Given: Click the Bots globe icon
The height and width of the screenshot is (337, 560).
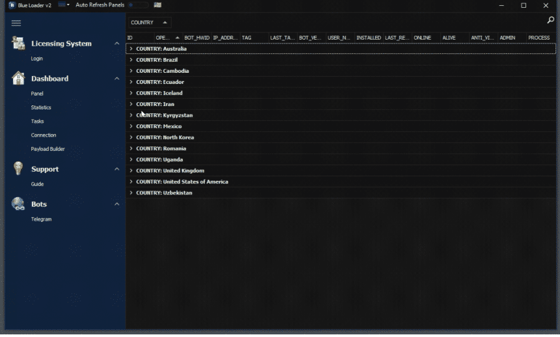Looking at the screenshot, I should point(18,204).
